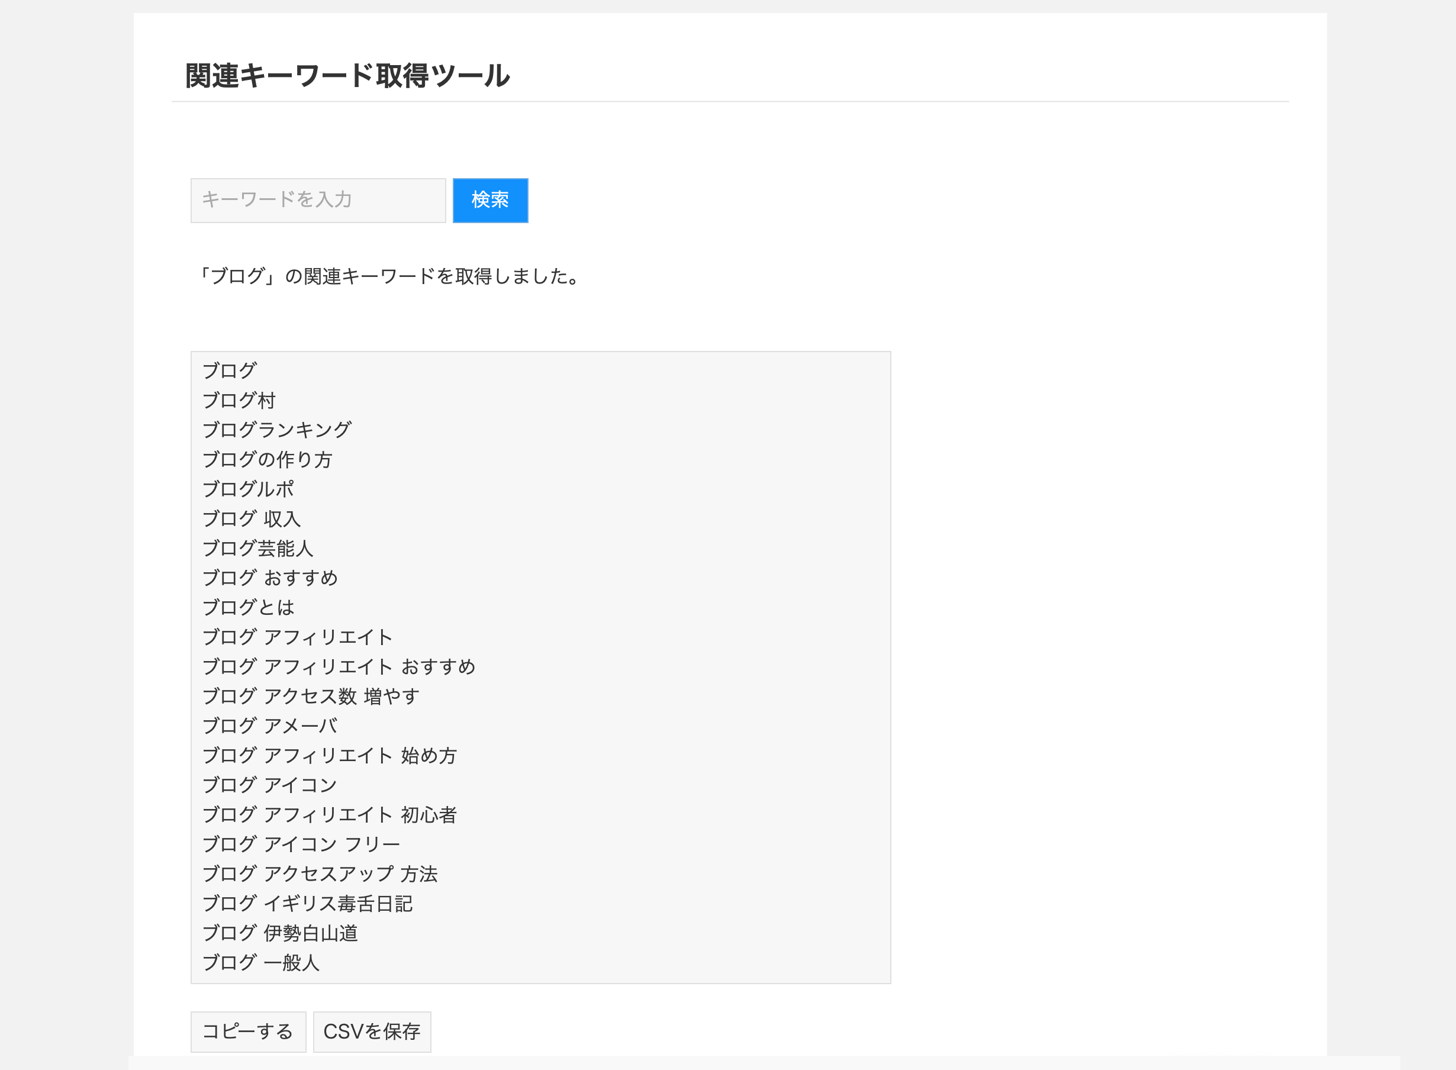Select ブログ アメーバ from the list
This screenshot has width=1456, height=1070.
coord(269,726)
